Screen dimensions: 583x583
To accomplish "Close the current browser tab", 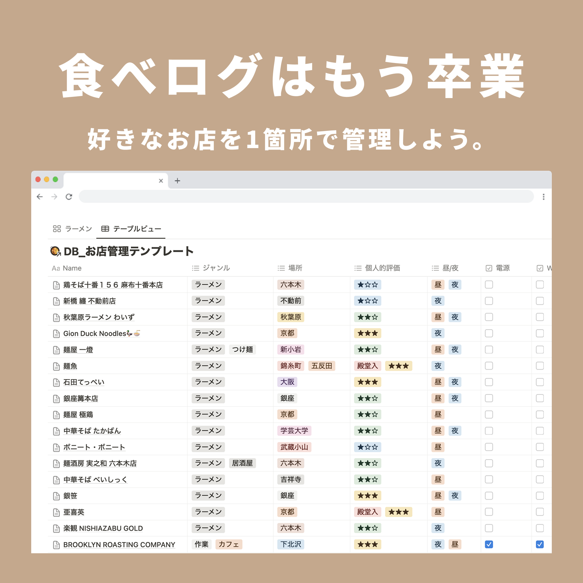I will (161, 181).
